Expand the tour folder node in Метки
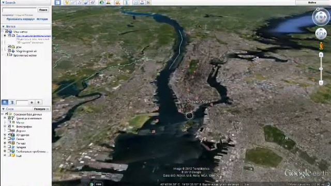331x186 pixels. tap(5, 36)
